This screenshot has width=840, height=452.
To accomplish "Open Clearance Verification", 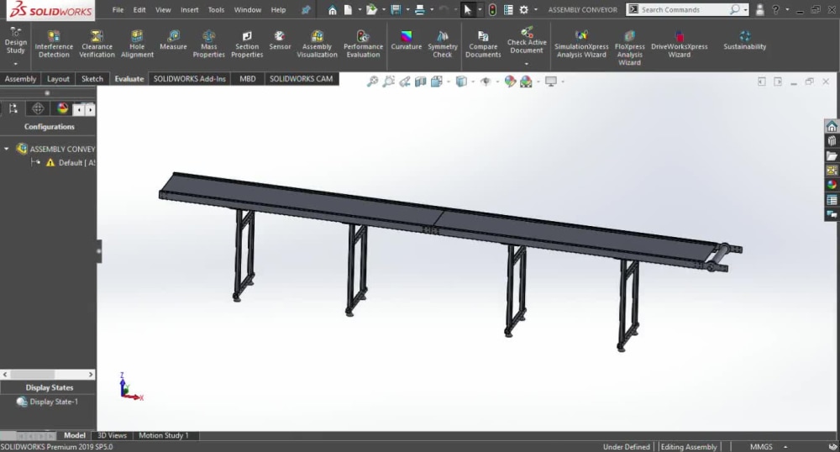I will [97, 44].
